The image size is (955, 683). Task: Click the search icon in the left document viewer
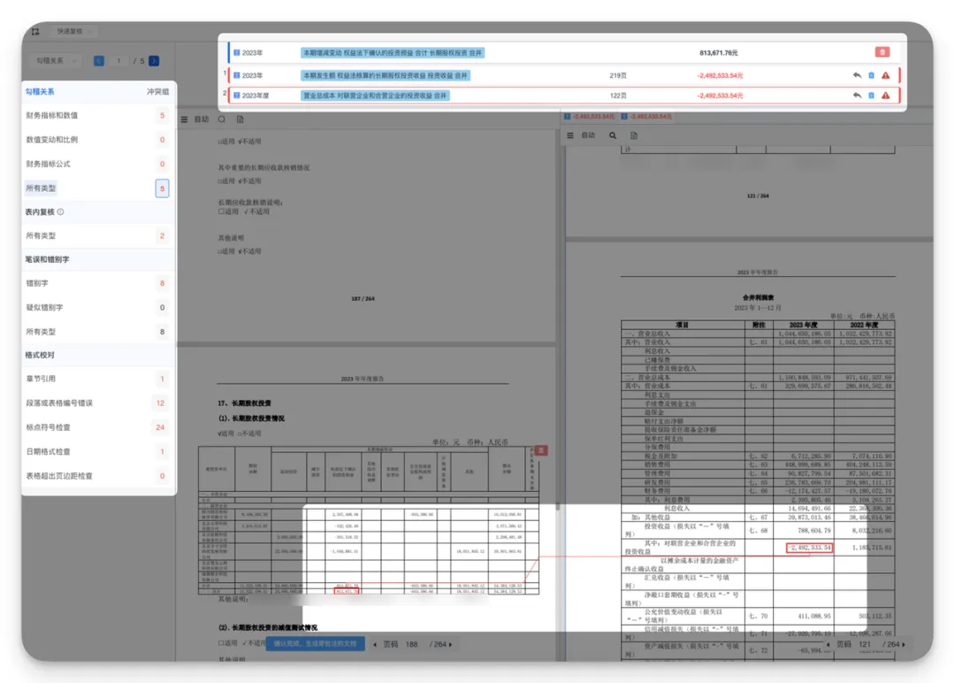[x=222, y=119]
